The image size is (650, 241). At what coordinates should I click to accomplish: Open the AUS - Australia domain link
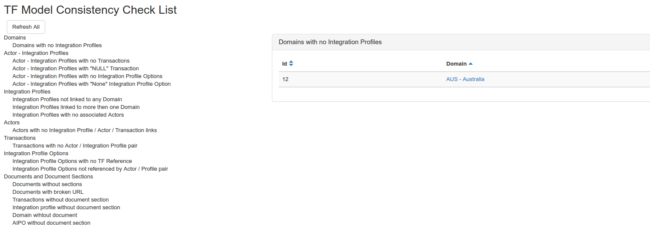465,79
